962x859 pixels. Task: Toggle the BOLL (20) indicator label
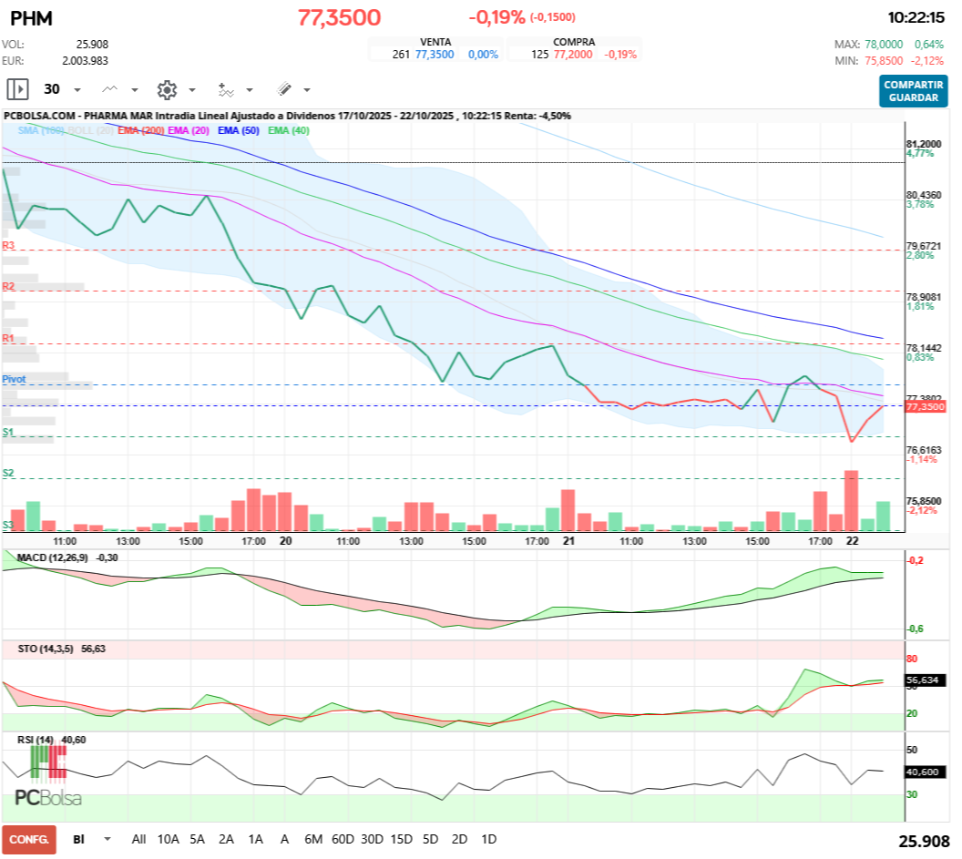pos(89,130)
